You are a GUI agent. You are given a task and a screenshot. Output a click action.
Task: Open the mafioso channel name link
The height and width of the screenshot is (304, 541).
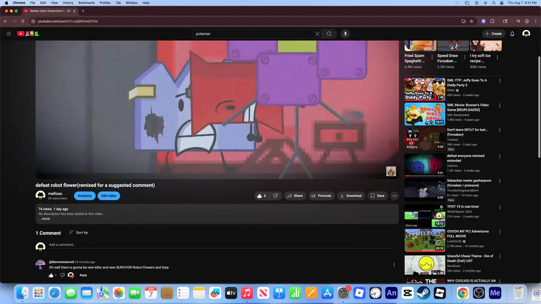point(55,193)
